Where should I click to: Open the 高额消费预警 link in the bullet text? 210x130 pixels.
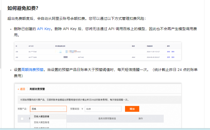tap(32, 70)
